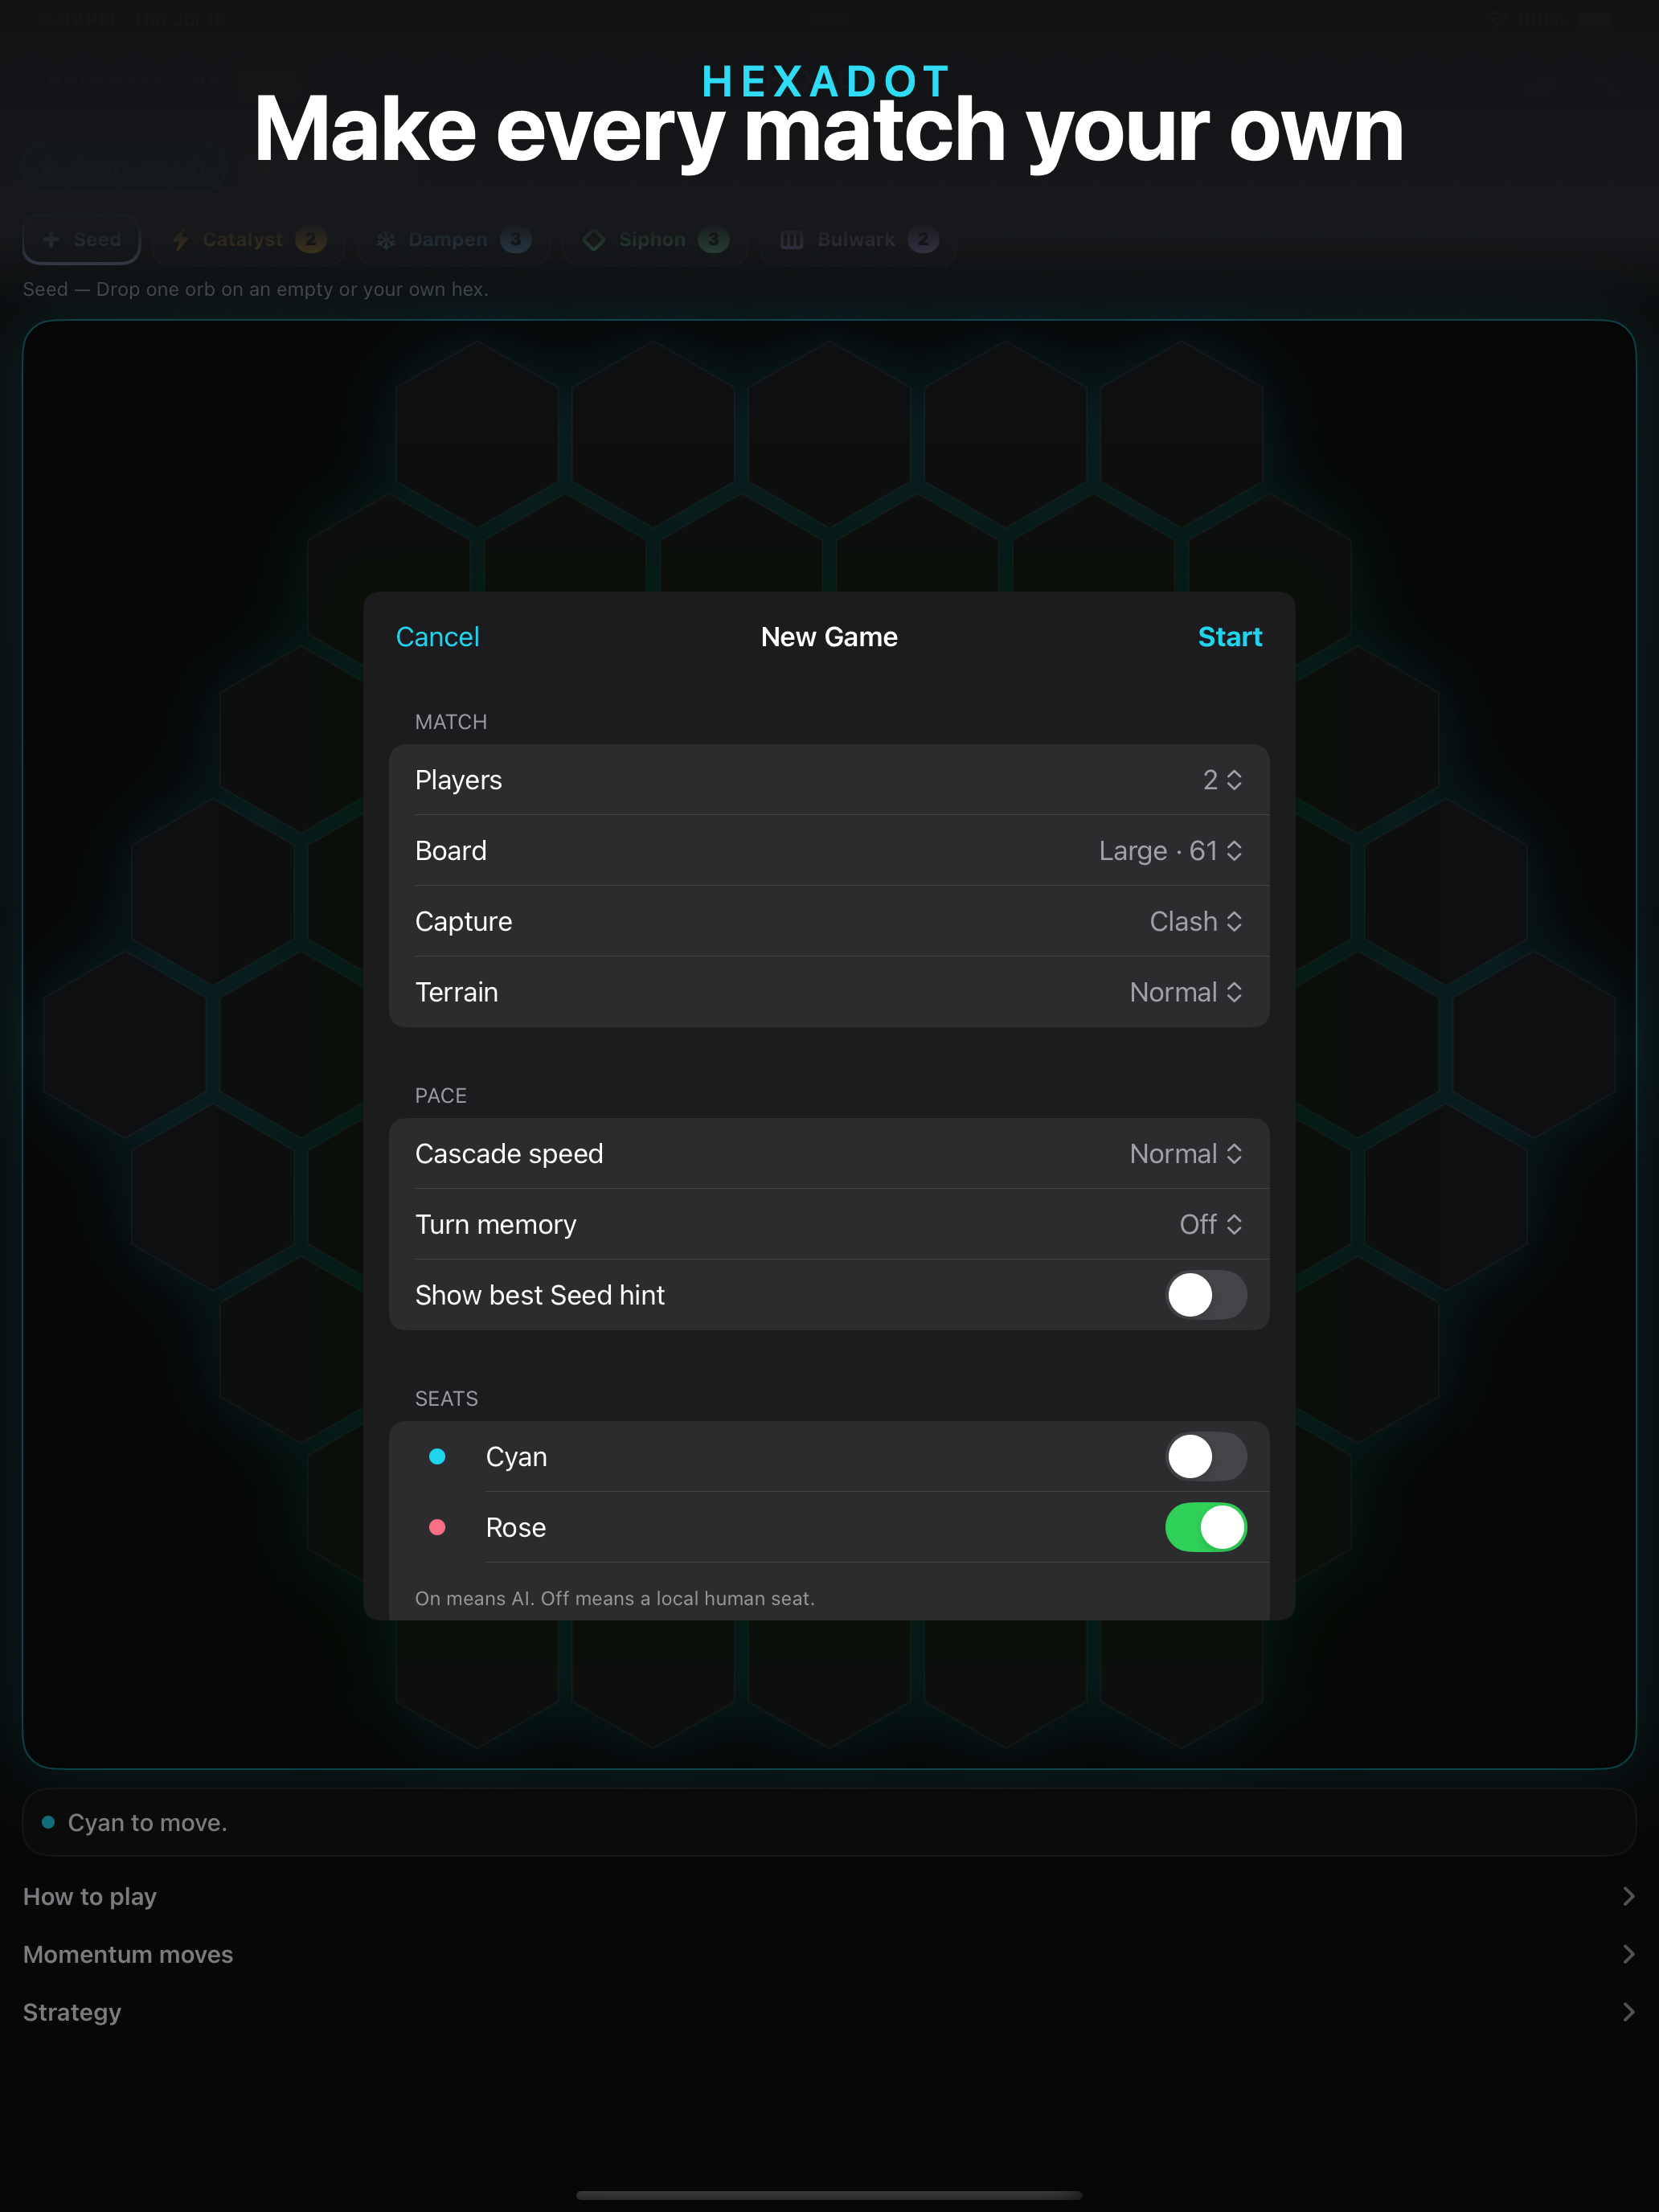Click the PACE section header
1659x2212 pixels.
click(441, 1096)
